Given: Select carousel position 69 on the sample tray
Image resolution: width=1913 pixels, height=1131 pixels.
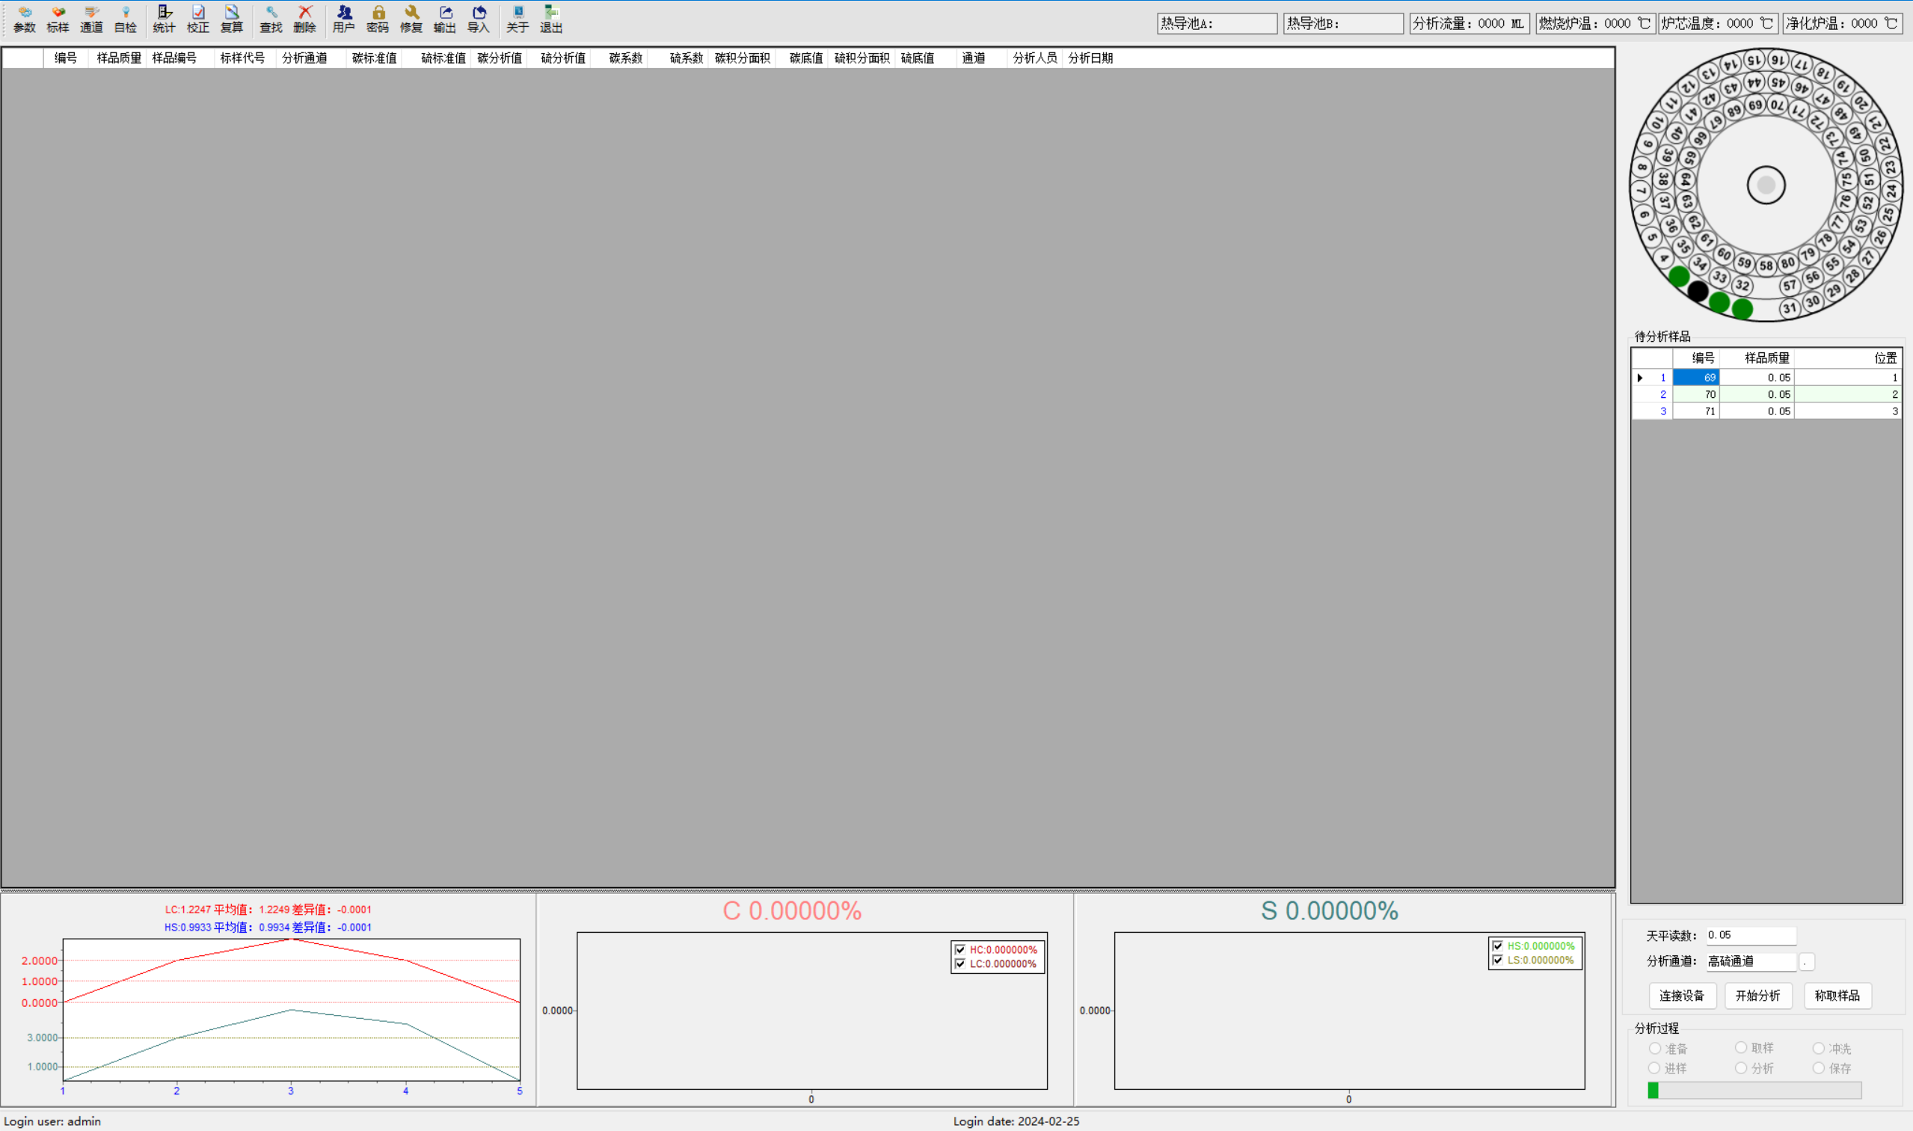Looking at the screenshot, I should point(1755,105).
